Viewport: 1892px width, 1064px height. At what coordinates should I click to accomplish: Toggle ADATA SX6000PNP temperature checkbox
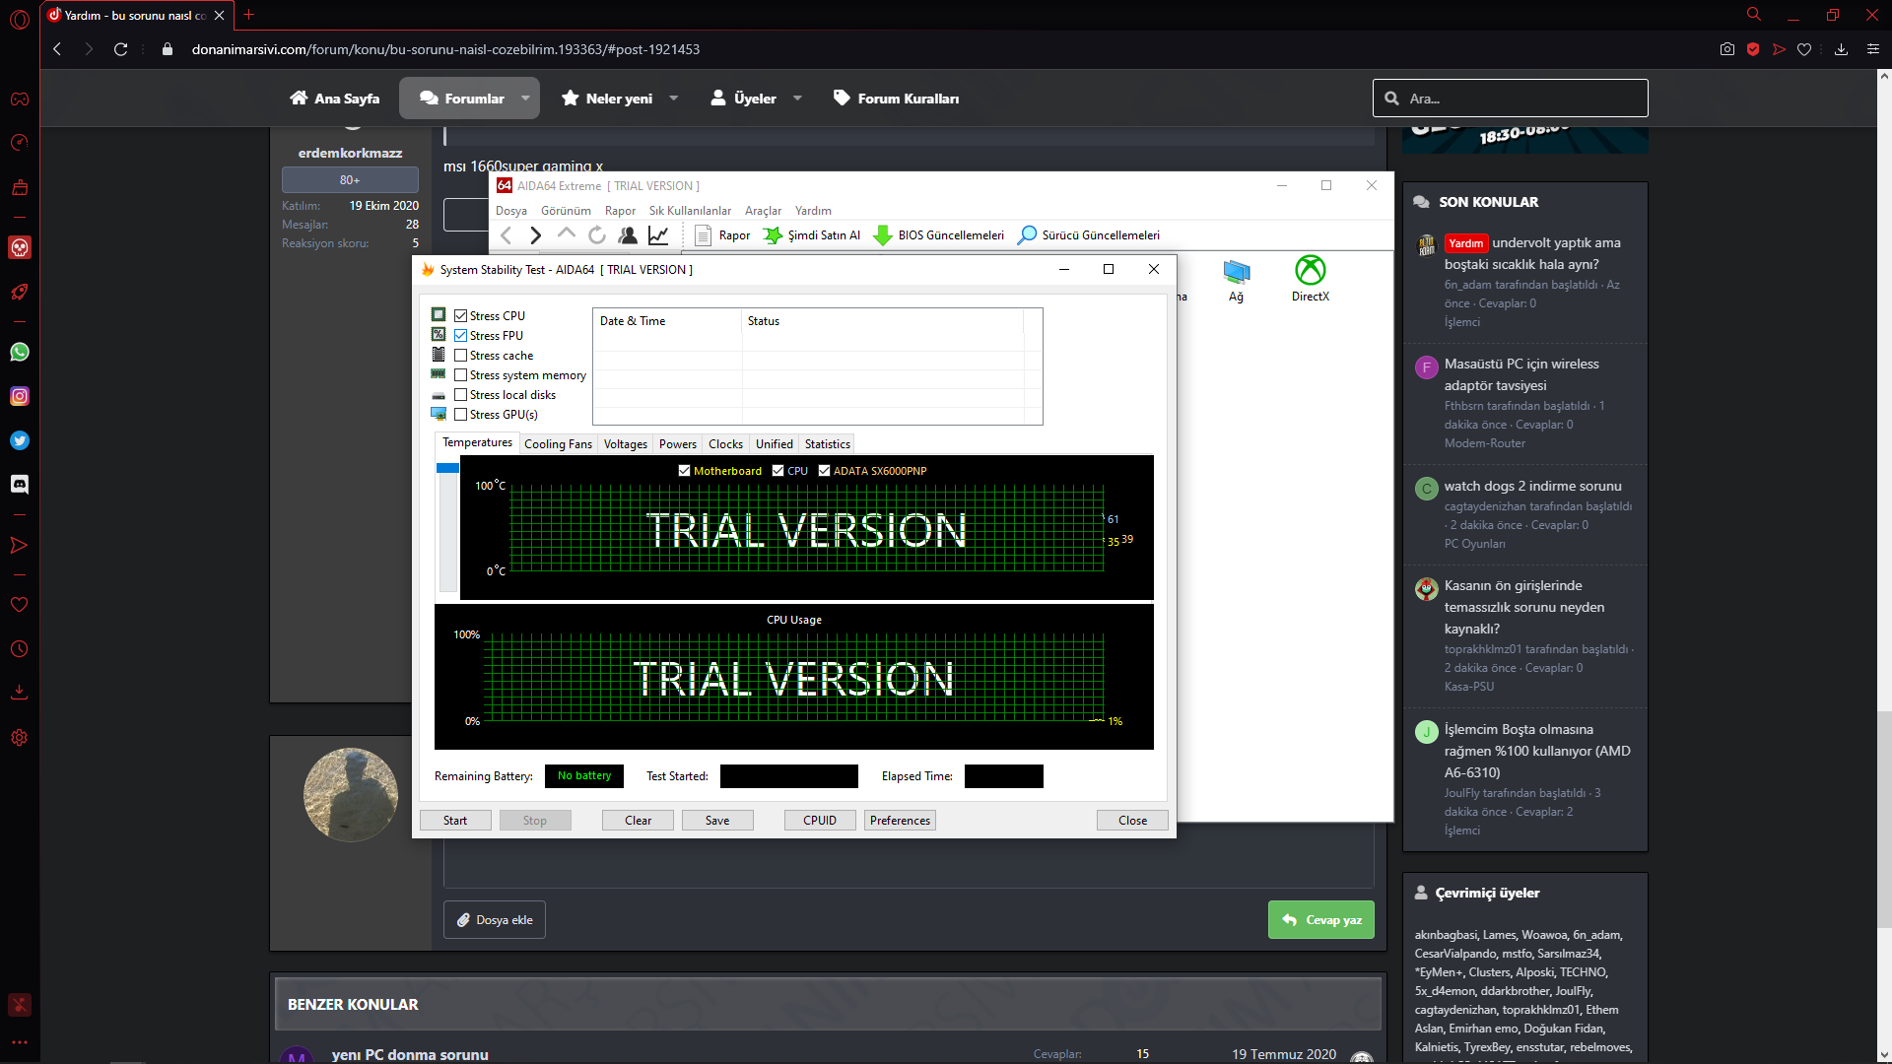(x=824, y=471)
